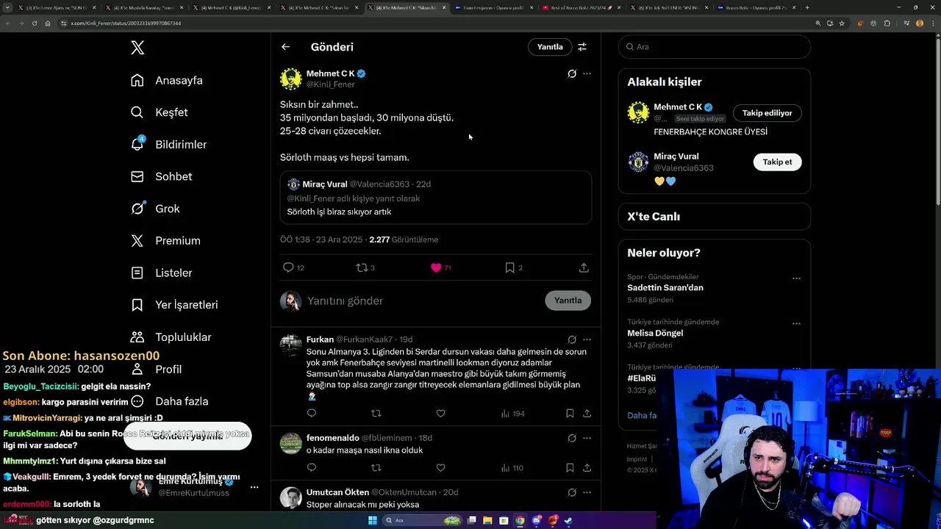This screenshot has height=529, width=941.
Task: Toggle the bookmark showing 2
Action: tap(509, 267)
